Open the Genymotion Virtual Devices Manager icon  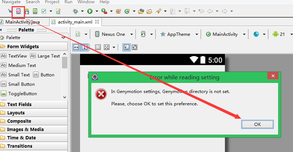pyautogui.click(x=18, y=11)
